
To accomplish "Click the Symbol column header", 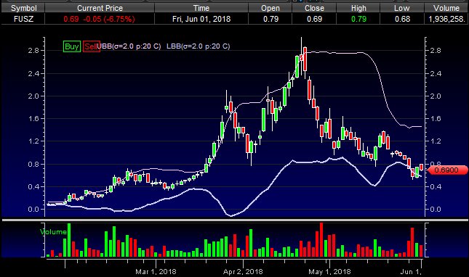I will 23,8.
